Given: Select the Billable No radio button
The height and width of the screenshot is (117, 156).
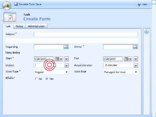Looking at the screenshot, I should click(36, 79).
